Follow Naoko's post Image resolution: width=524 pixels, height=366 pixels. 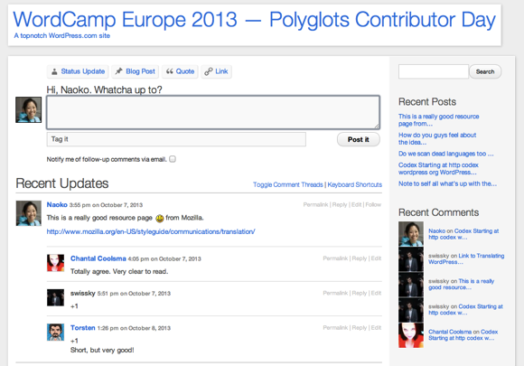pyautogui.click(x=373, y=204)
